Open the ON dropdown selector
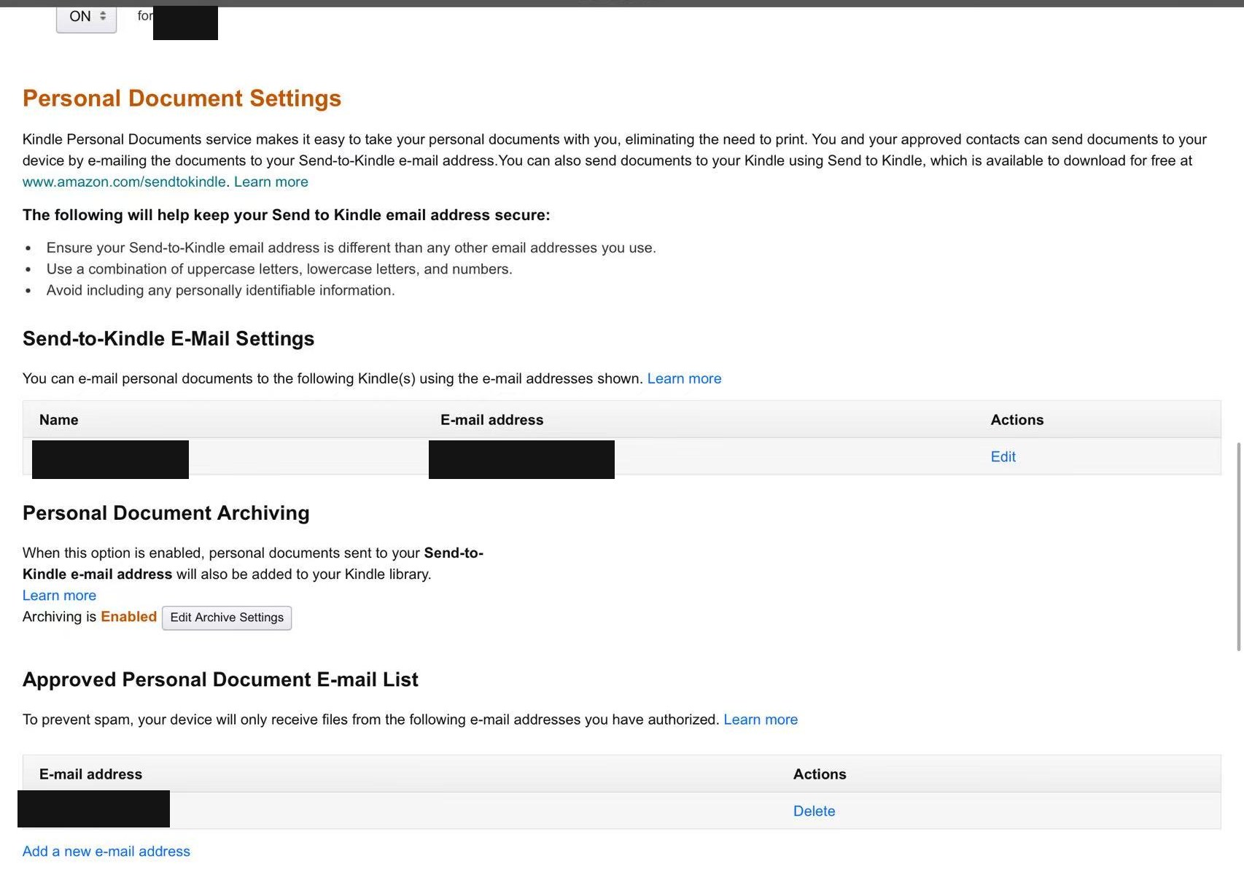This screenshot has height=896, width=1244. [86, 17]
